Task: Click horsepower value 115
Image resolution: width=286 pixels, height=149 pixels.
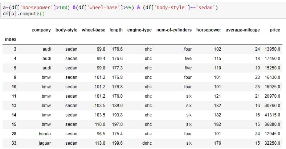Action: tap(217, 59)
